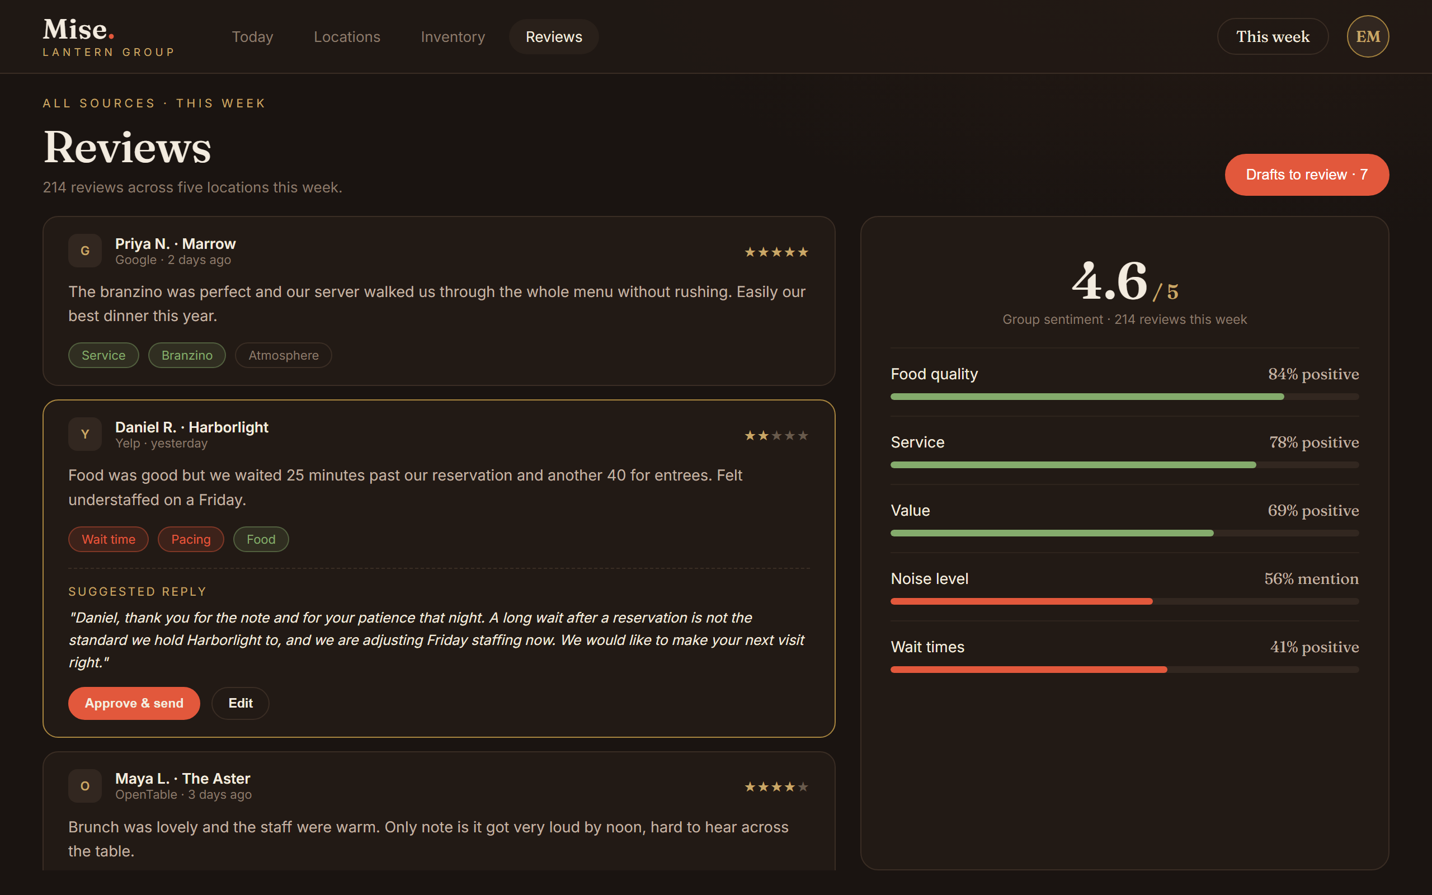
Task: Click the SUGGESTED REPLY heading
Action: 137,591
